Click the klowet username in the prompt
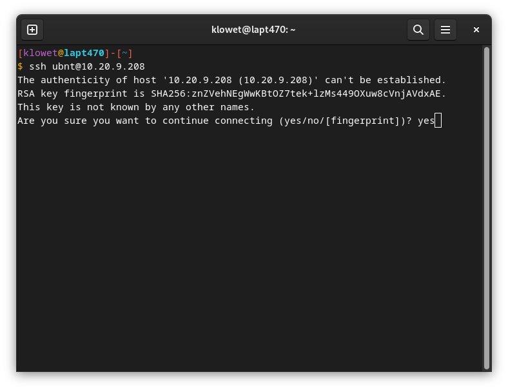This screenshot has height=390, width=508. [x=41, y=53]
